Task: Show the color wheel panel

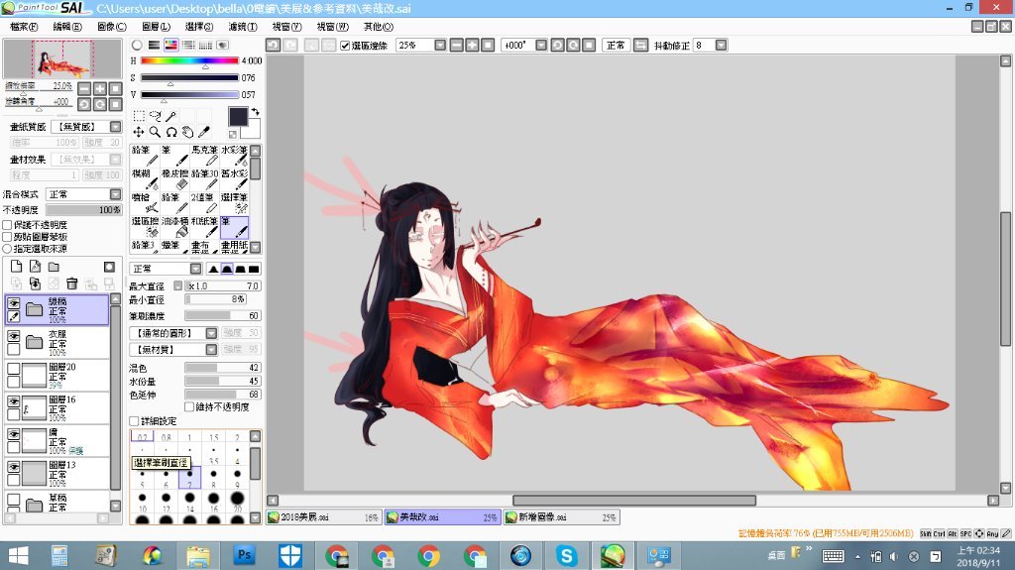Action: point(137,45)
